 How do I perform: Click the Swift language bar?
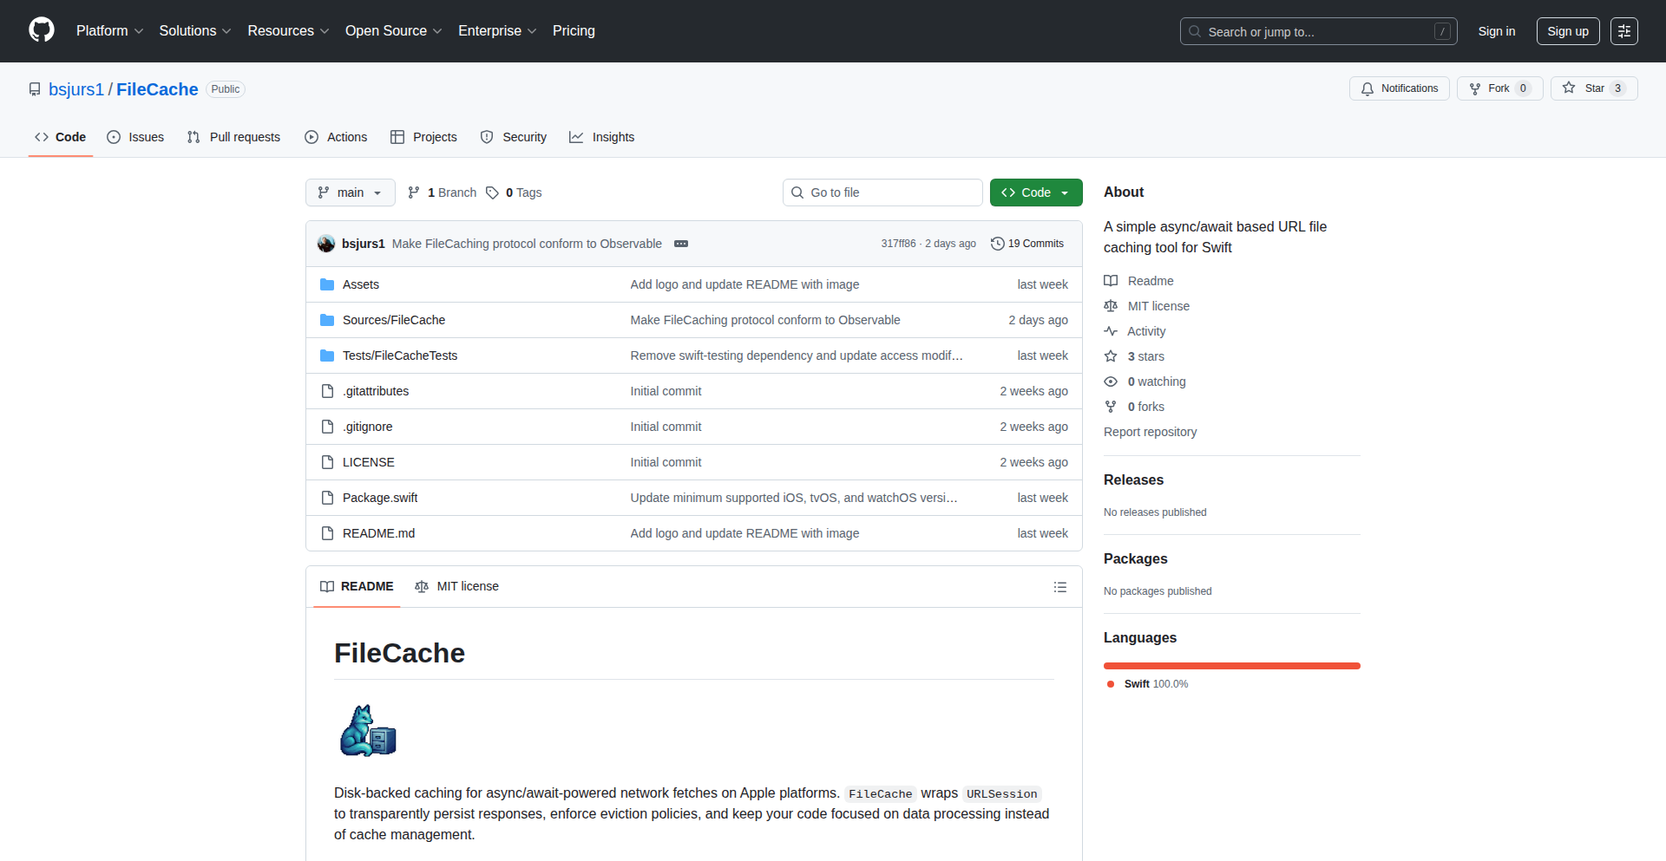1231,666
